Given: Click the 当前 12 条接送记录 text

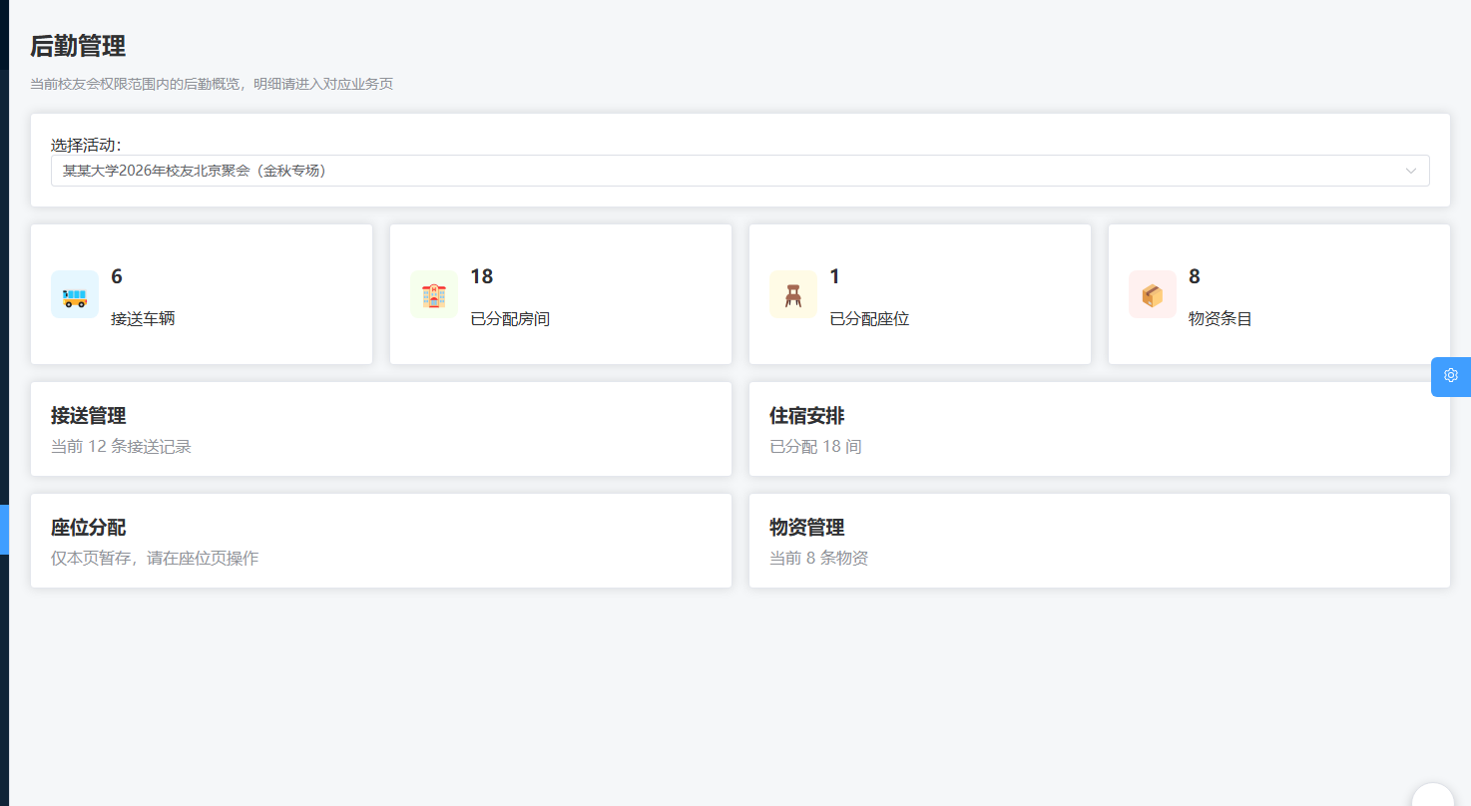Looking at the screenshot, I should (x=121, y=446).
